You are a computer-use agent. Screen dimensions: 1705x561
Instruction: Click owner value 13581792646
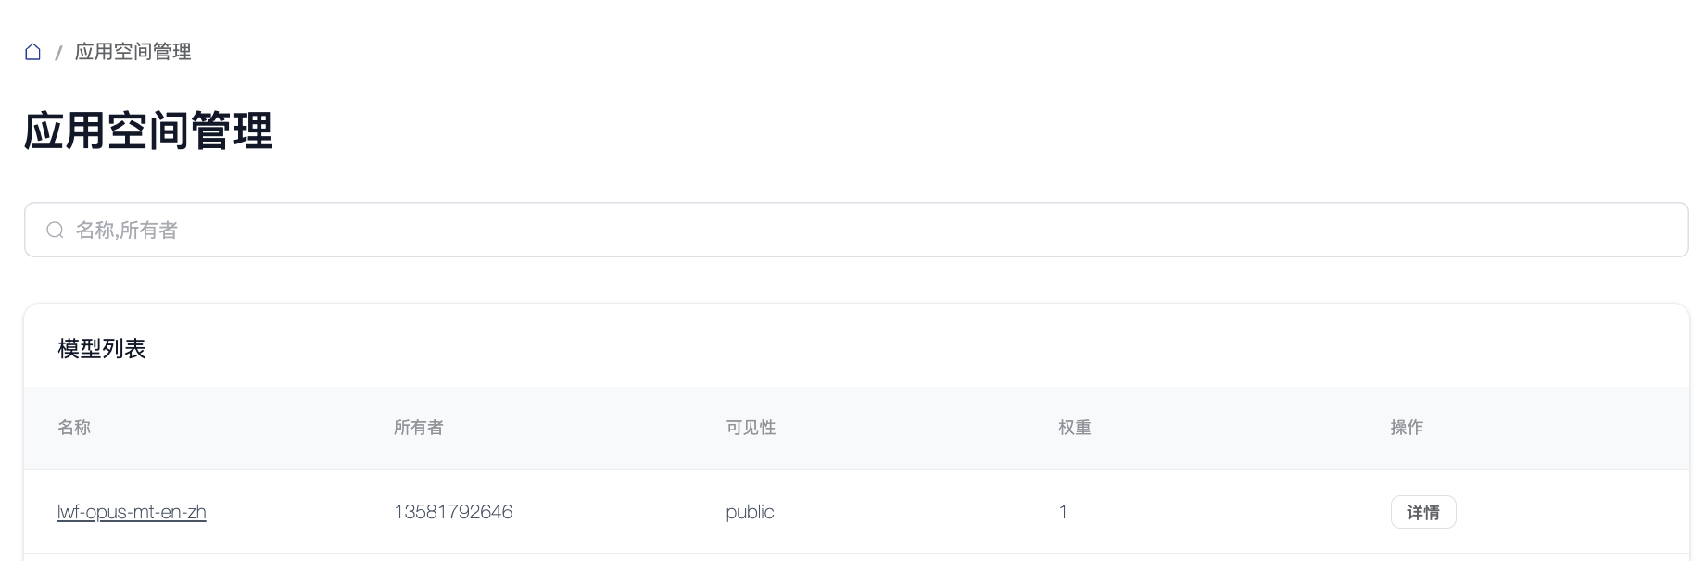(x=453, y=512)
